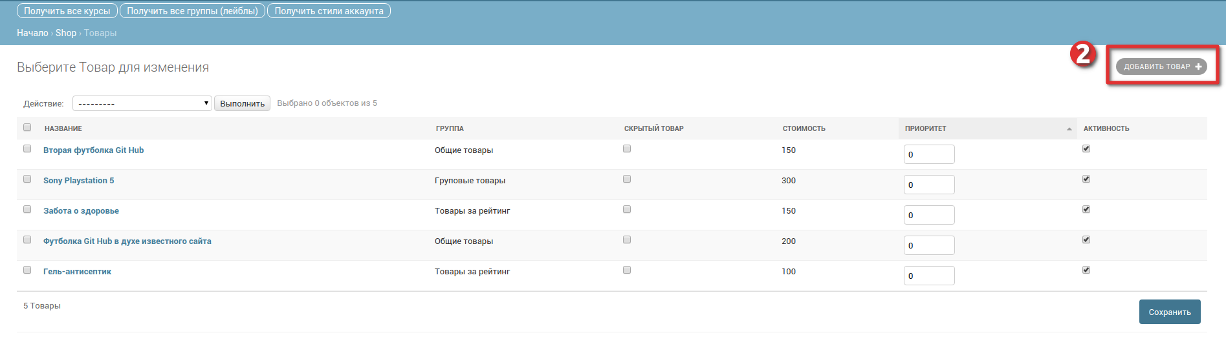This screenshot has width=1226, height=355.
Task: Uncheck Активность for Sony Playstation 5
Action: [x=1086, y=179]
